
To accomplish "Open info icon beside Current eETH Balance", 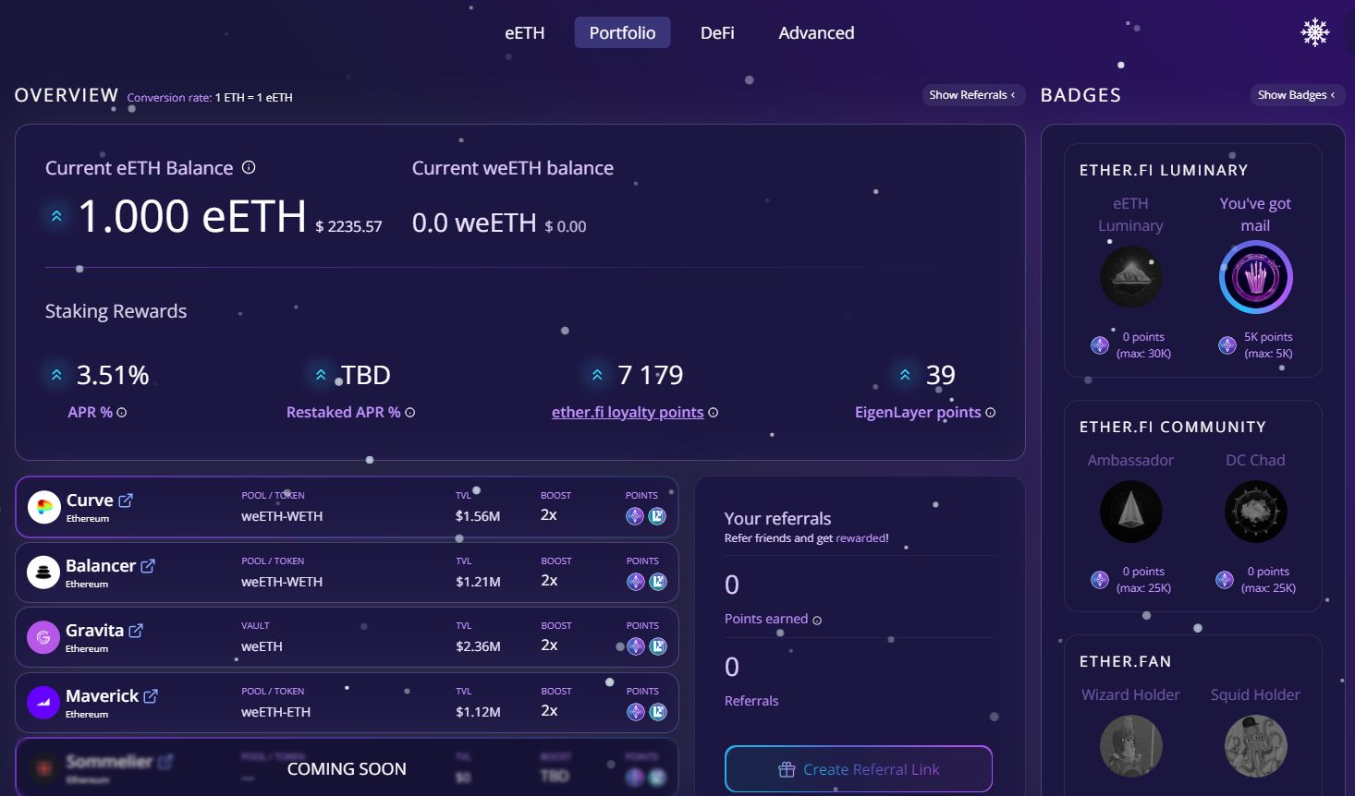I will 249,167.
